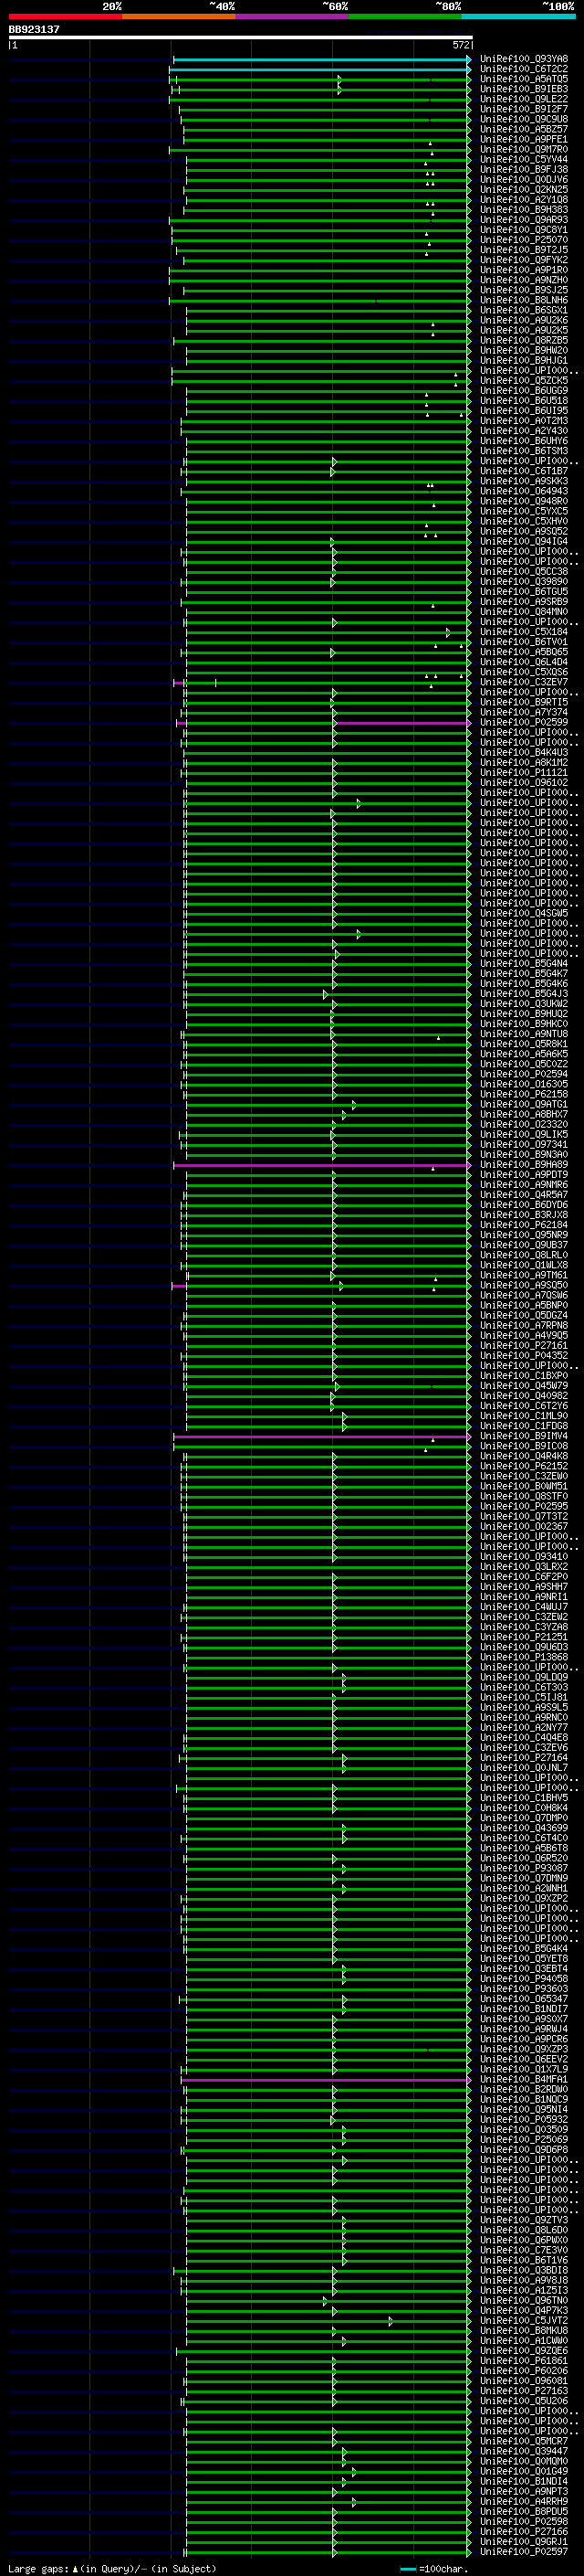Viewport: 584px width, 2576px height.
Task: Choose the UniRef100_P62184 hit
Action: [x=524, y=1225]
